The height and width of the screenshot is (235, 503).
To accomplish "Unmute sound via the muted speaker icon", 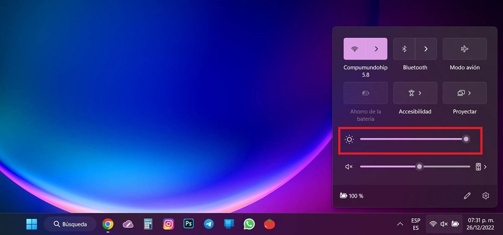I will click(349, 167).
